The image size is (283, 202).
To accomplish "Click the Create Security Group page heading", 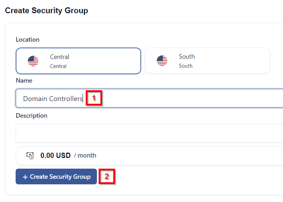I will click(46, 11).
